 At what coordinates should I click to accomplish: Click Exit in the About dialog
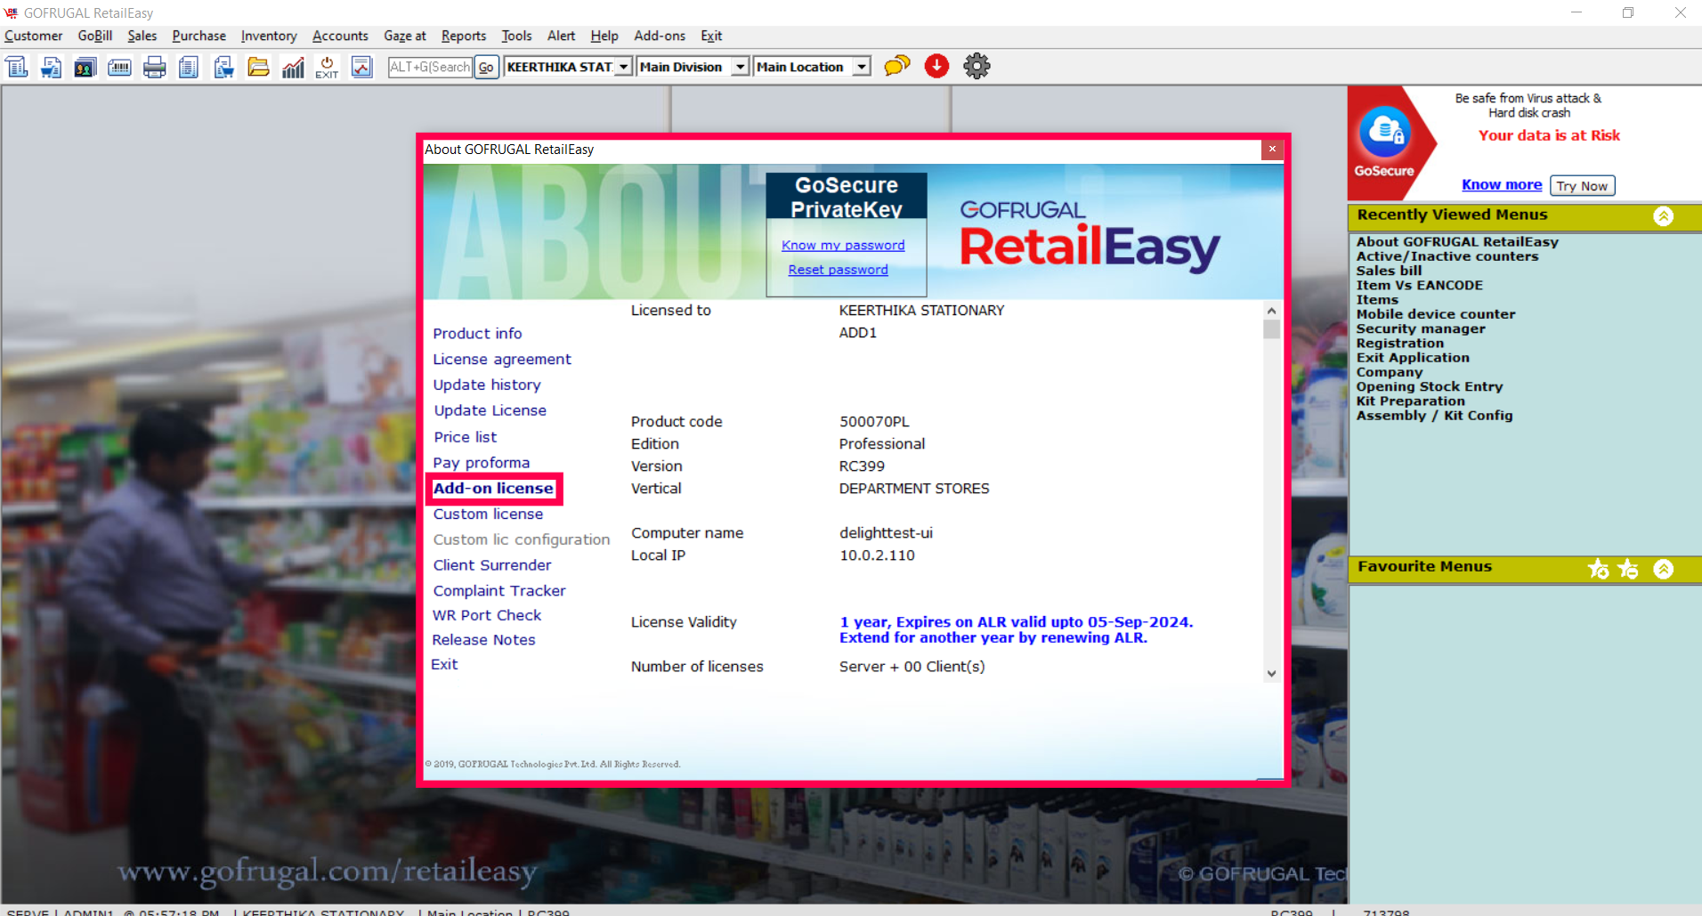[444, 664]
